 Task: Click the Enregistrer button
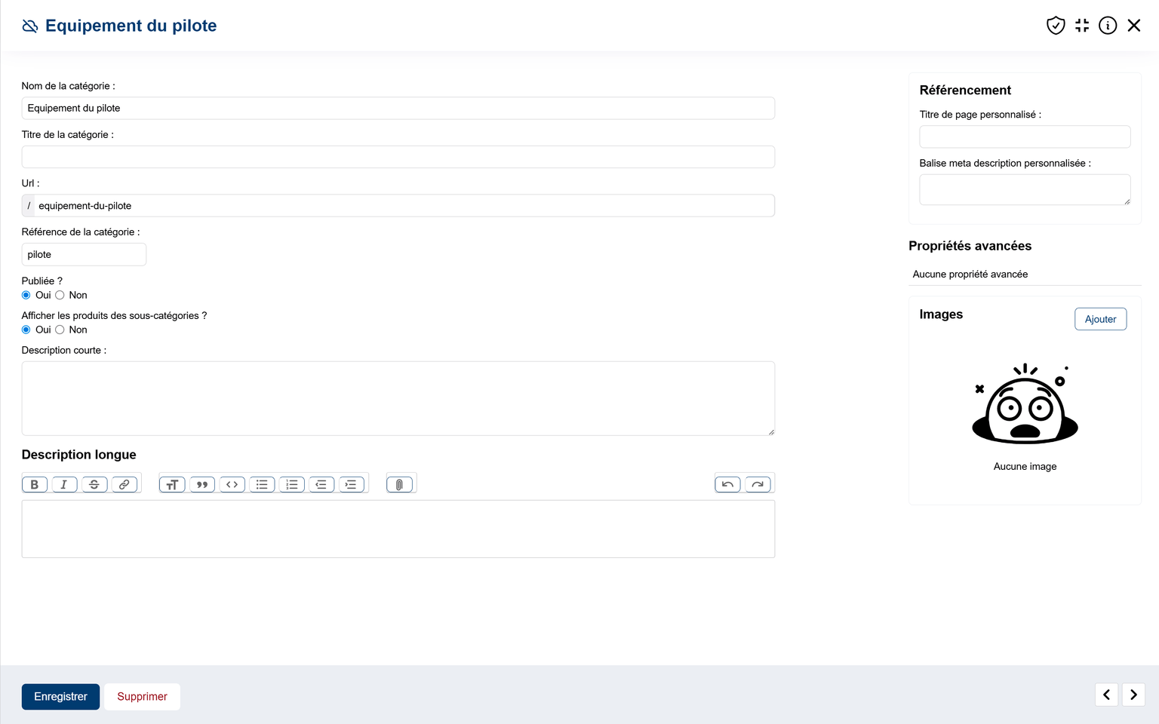(x=60, y=696)
